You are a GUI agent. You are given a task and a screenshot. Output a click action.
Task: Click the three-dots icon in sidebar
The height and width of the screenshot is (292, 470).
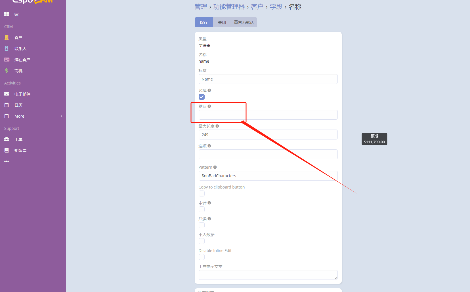(x=7, y=161)
